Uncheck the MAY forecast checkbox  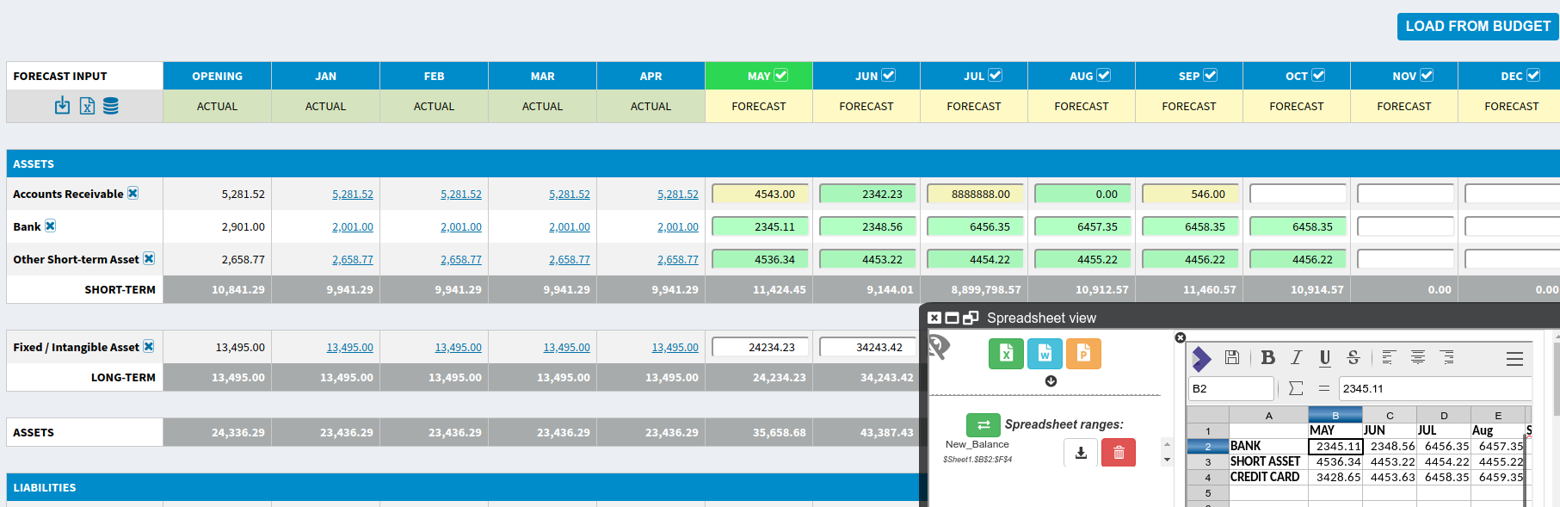click(x=781, y=76)
